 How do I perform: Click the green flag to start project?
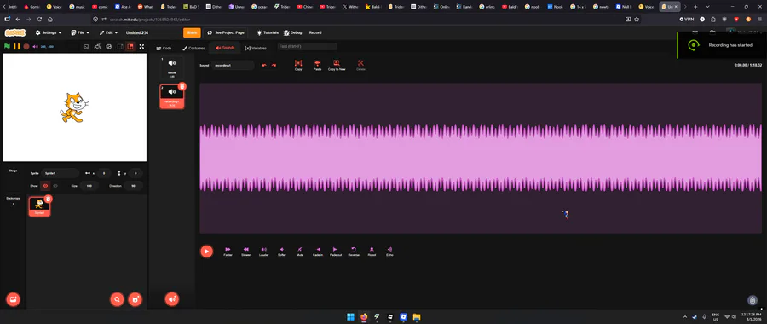pyautogui.click(x=7, y=47)
